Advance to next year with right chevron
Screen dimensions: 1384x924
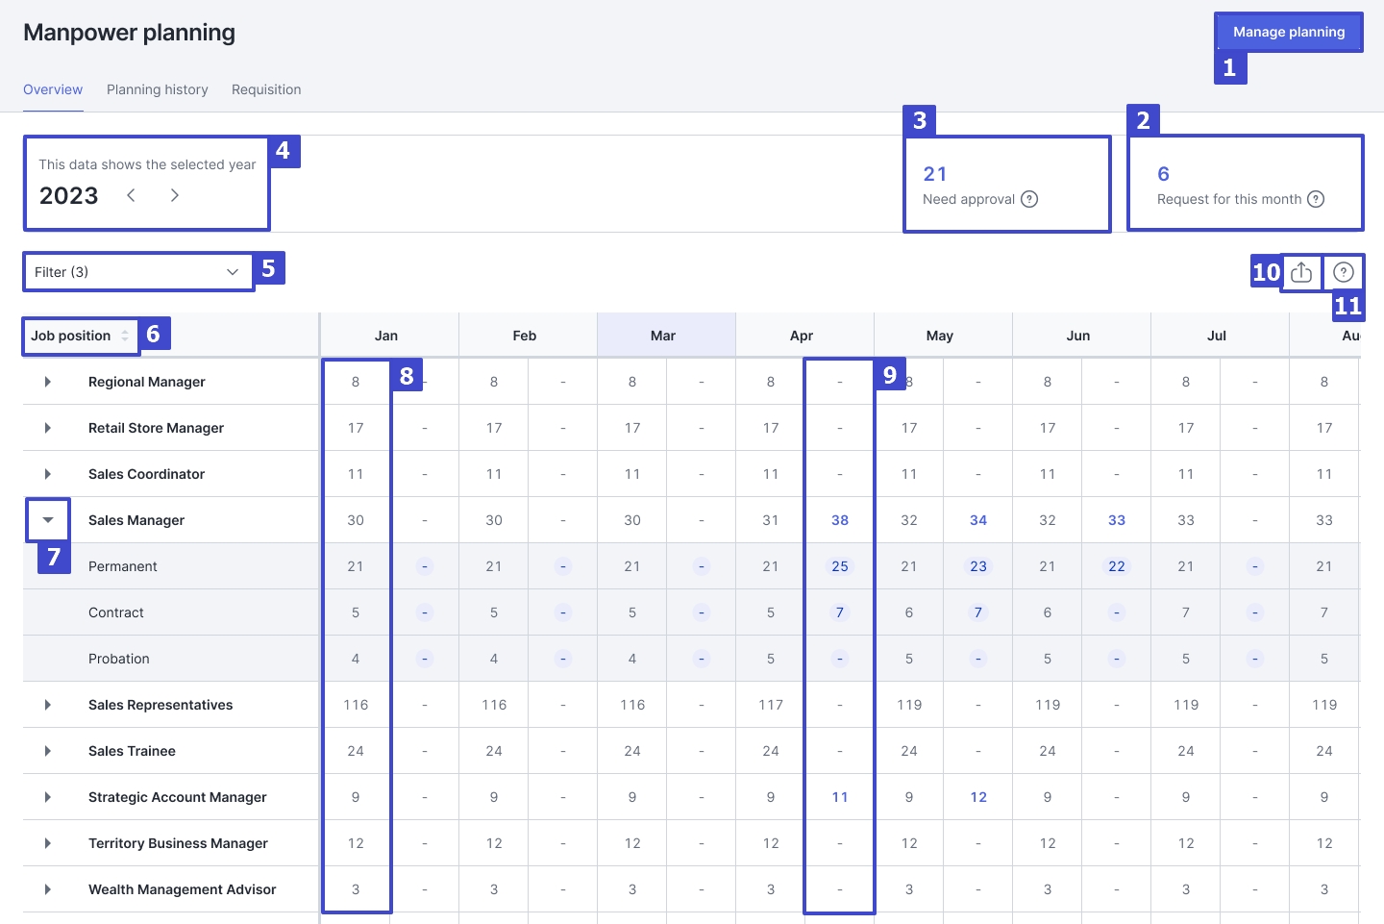(x=174, y=195)
